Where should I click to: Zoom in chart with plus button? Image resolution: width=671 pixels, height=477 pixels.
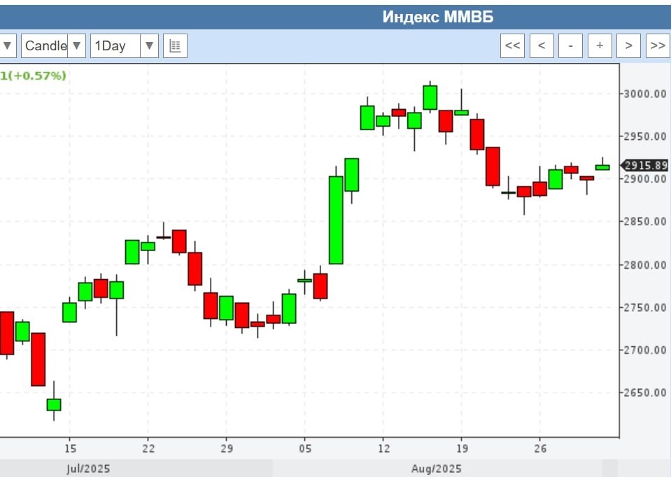[600, 45]
